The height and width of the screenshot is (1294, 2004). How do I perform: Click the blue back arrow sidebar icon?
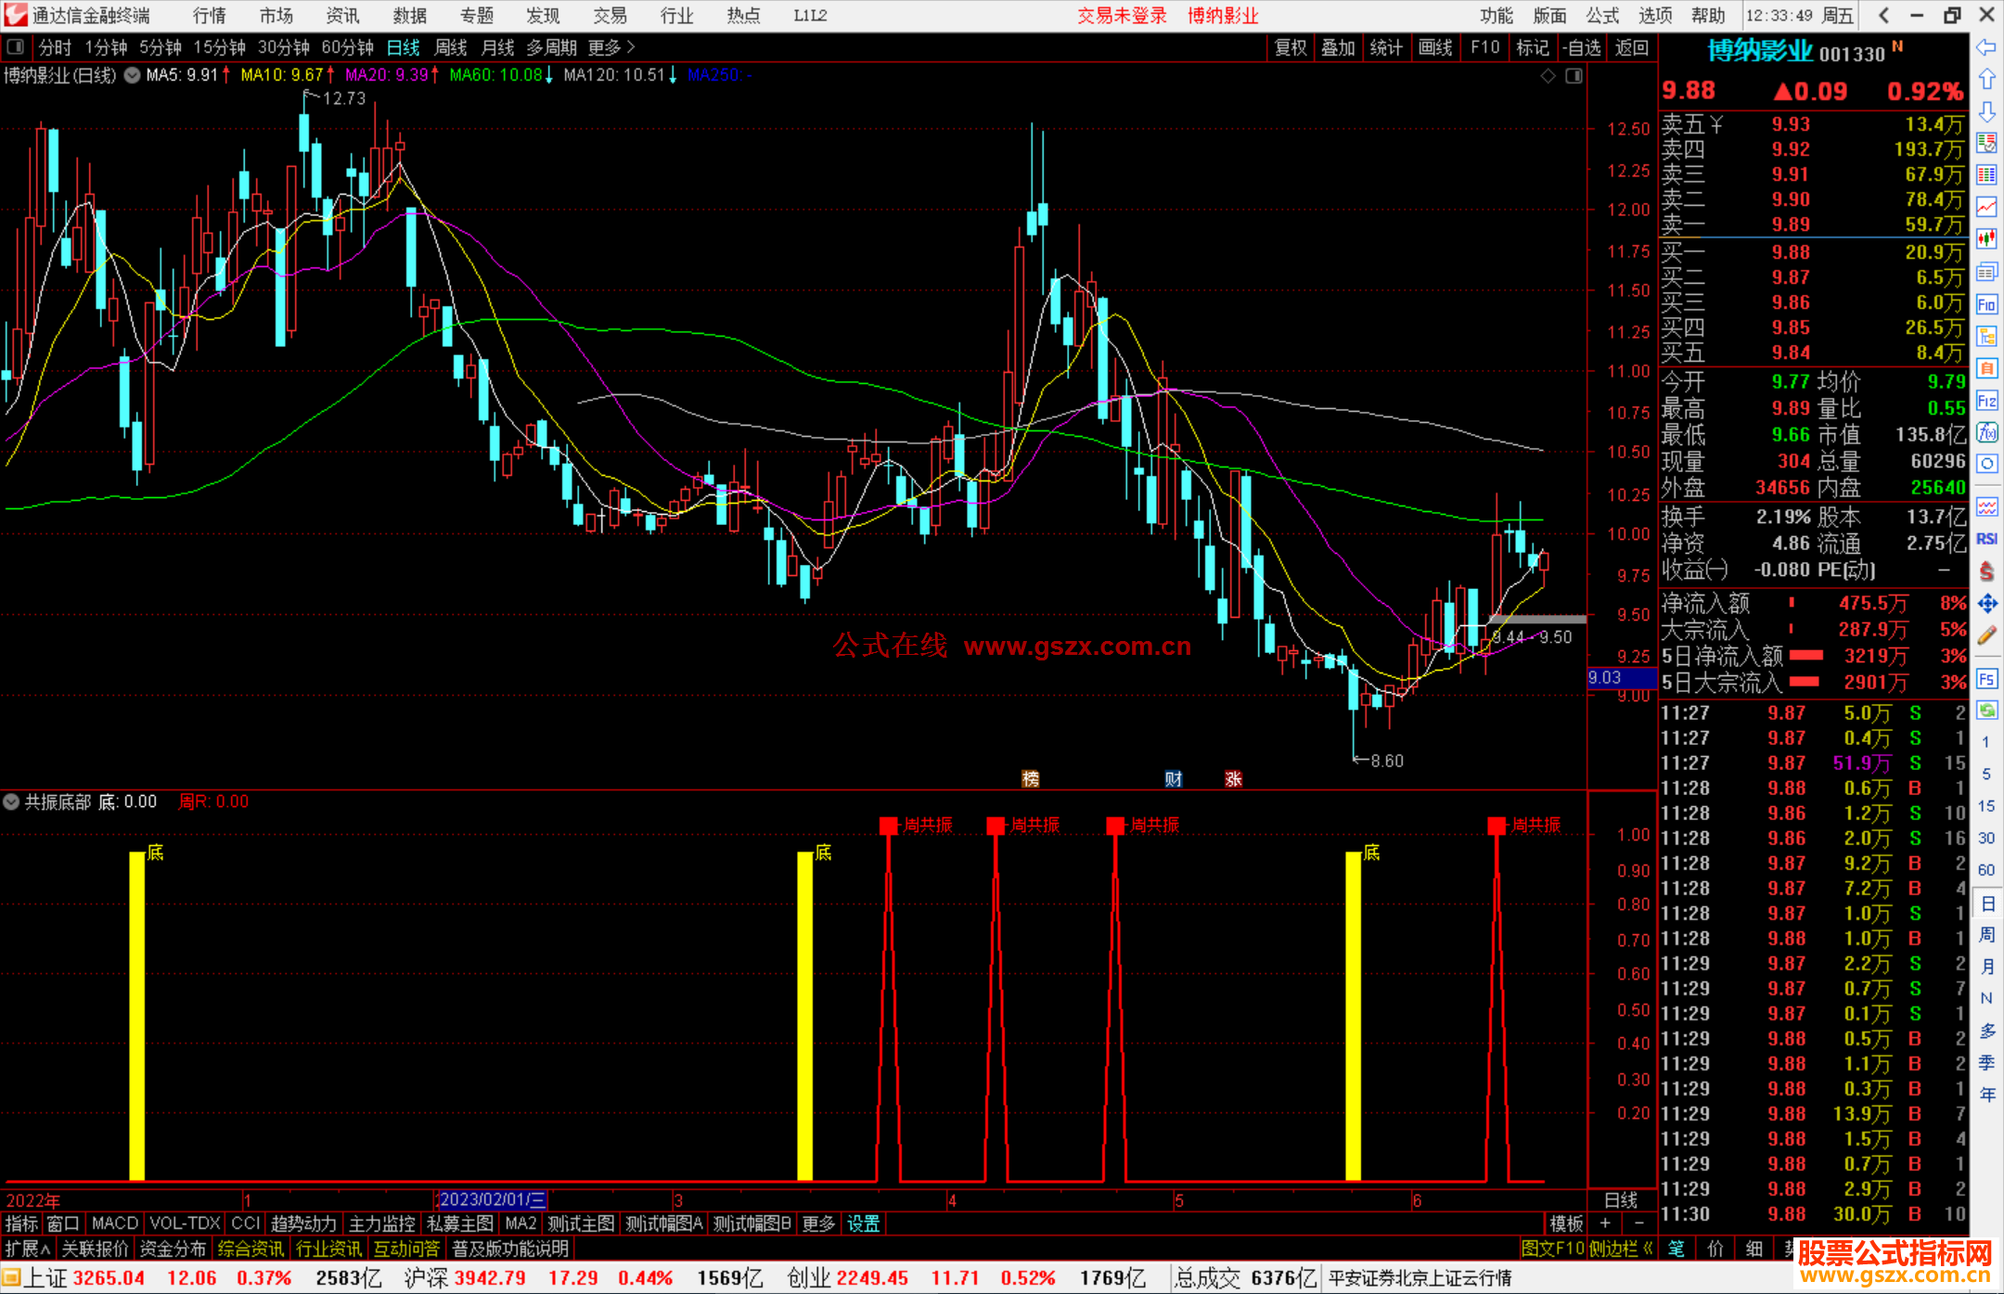pyautogui.click(x=1986, y=47)
